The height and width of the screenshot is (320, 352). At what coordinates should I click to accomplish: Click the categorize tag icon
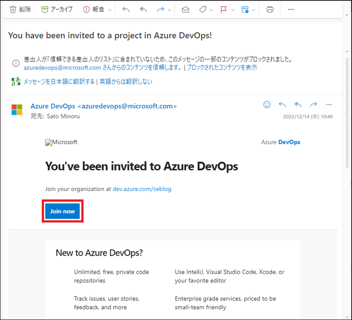[x=203, y=9]
